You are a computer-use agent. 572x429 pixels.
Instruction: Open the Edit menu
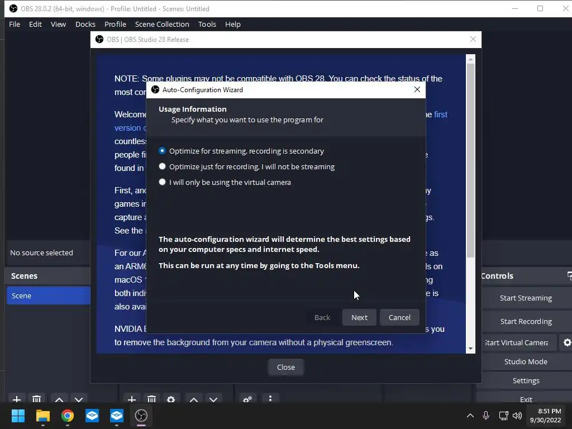tap(35, 24)
